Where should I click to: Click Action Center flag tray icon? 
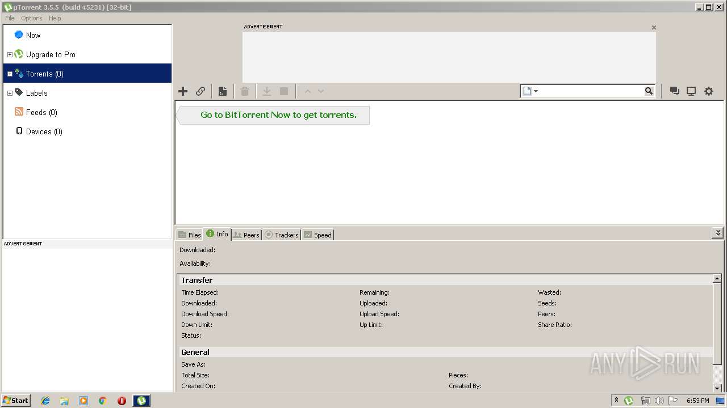673,401
